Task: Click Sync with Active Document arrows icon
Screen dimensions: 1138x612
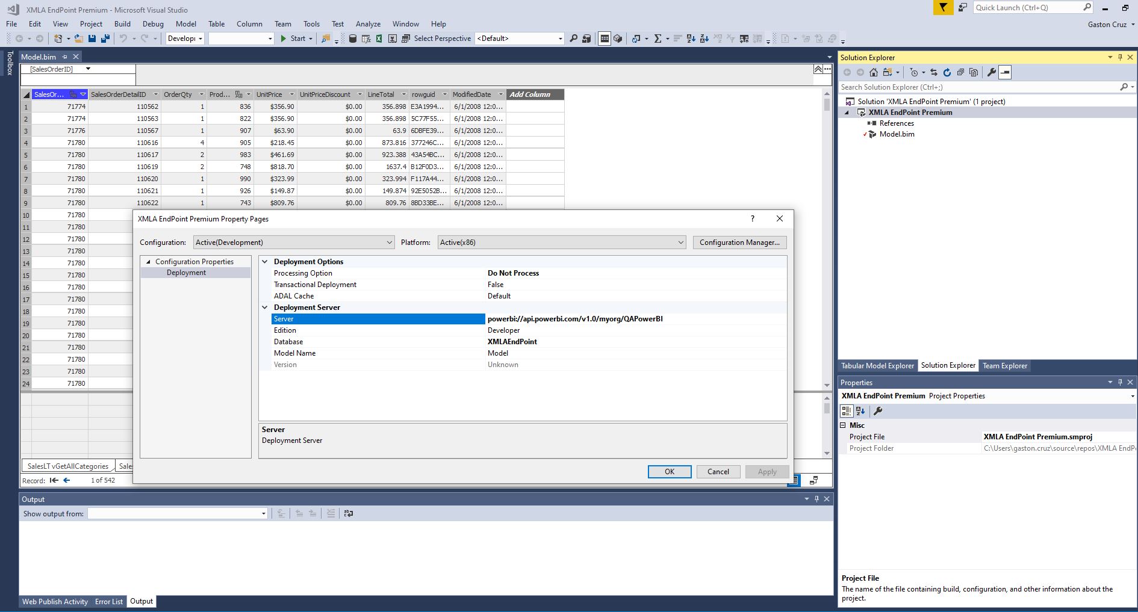Action: point(934,72)
